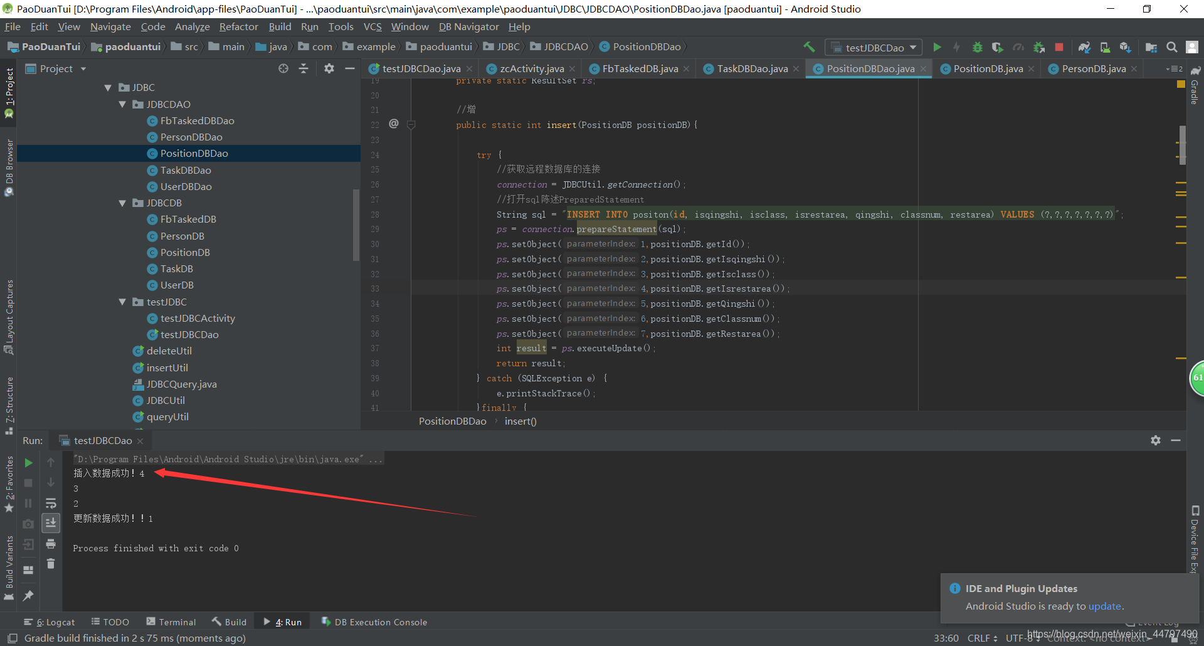Click Run with Coverage icon

[997, 47]
